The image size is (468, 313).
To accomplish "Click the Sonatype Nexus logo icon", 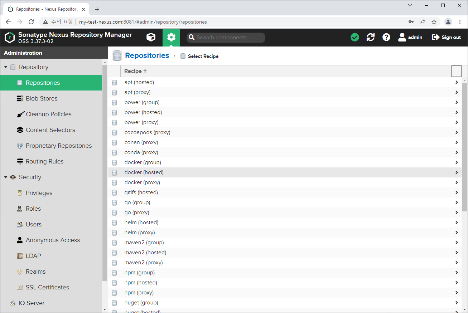I will (10, 37).
